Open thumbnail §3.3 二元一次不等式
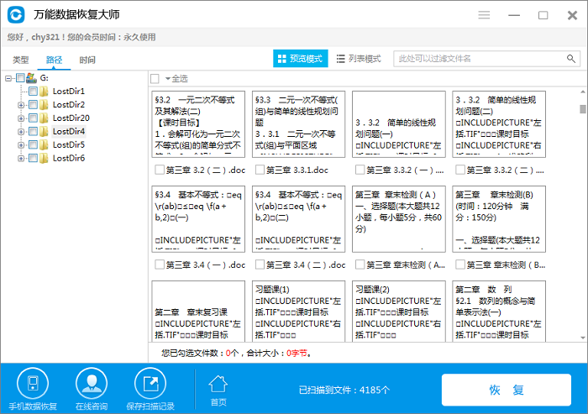Viewport: 588px width, 414px height. pos(298,124)
